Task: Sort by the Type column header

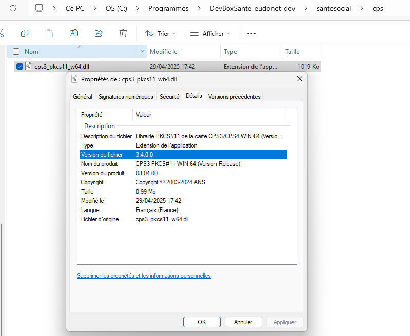Action: click(x=251, y=51)
